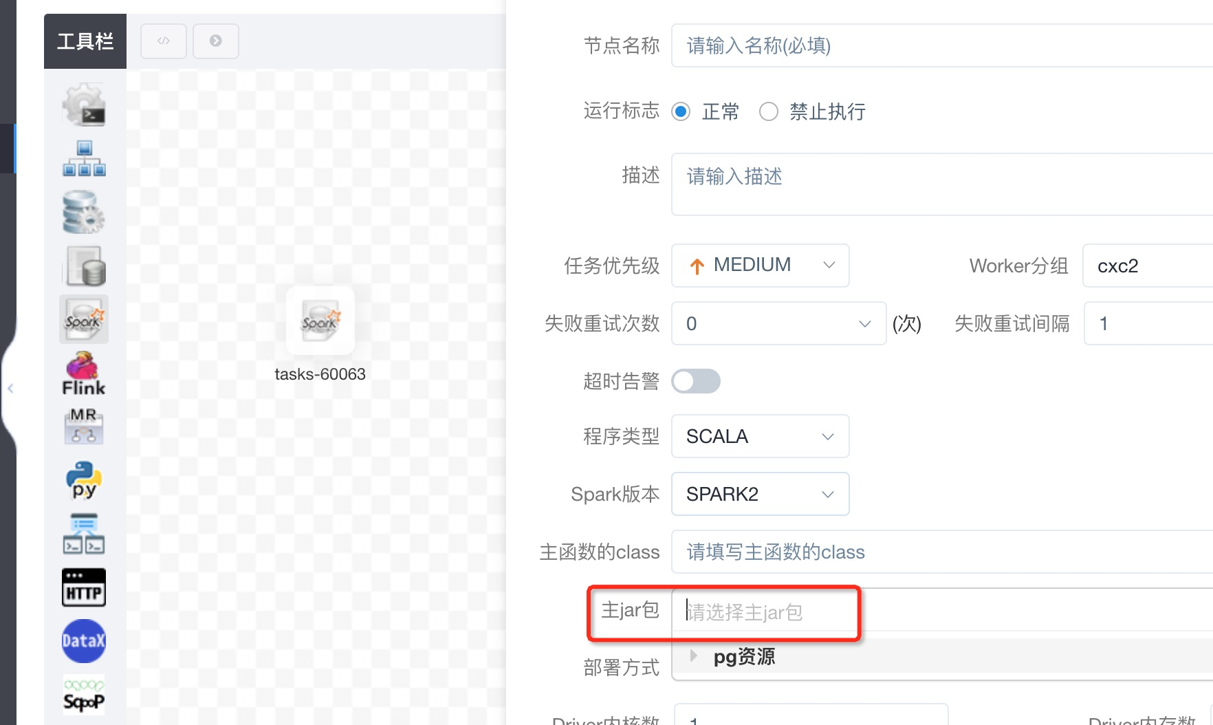
Task: Open the 失败重试次数 dropdown
Action: tap(779, 323)
